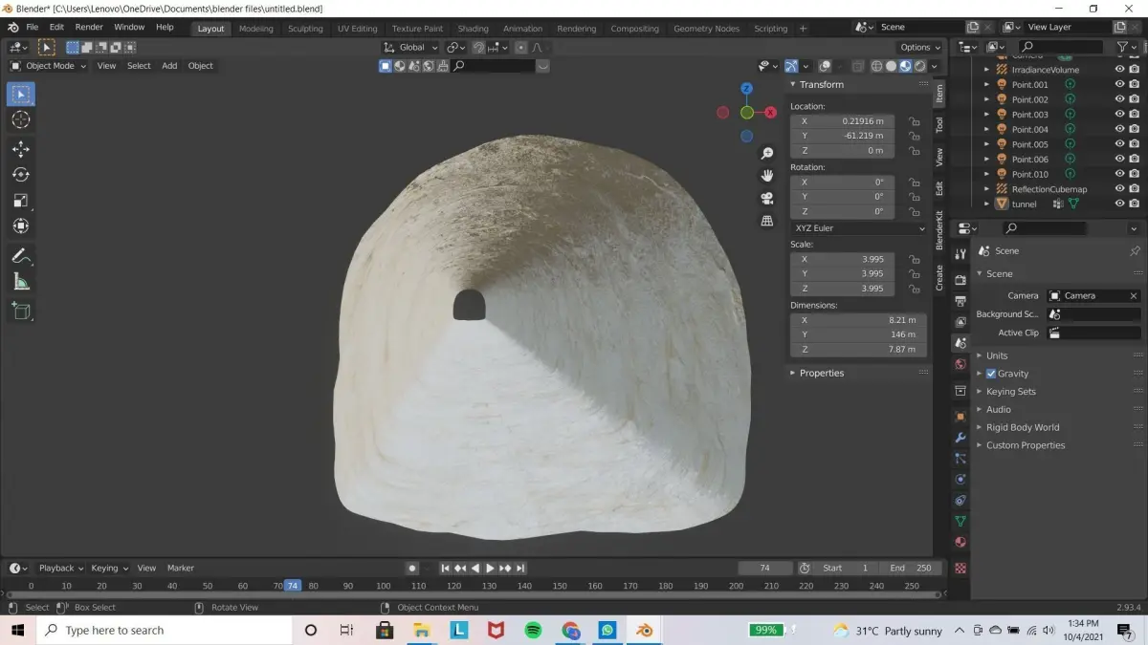The width and height of the screenshot is (1148, 645).
Task: Click the Location X value field
Action: (x=843, y=121)
